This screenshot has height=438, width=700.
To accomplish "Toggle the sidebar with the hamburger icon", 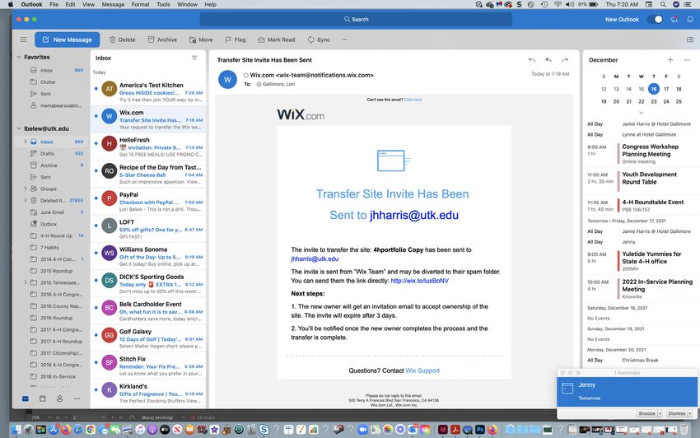I will pyautogui.click(x=23, y=40).
